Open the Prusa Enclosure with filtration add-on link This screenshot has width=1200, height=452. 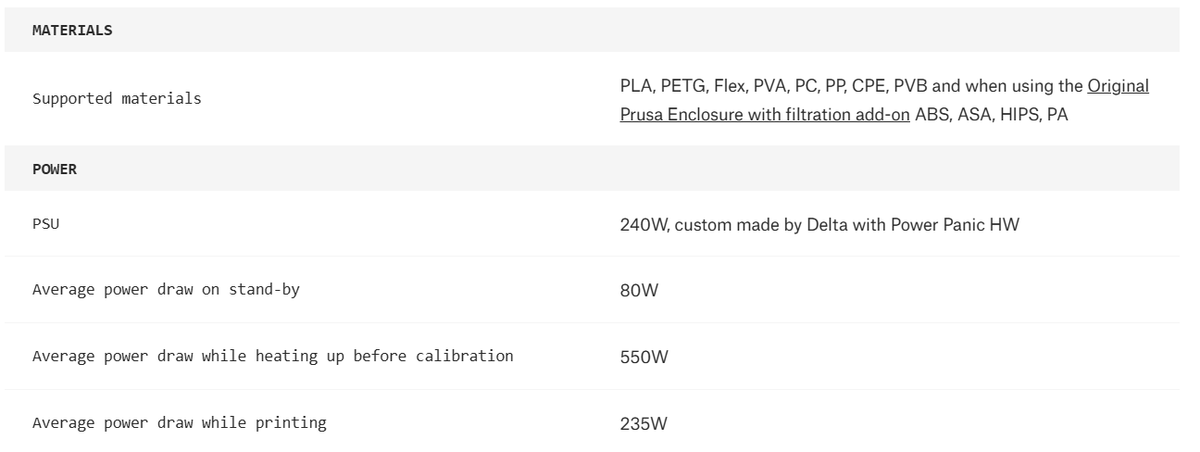click(x=764, y=117)
